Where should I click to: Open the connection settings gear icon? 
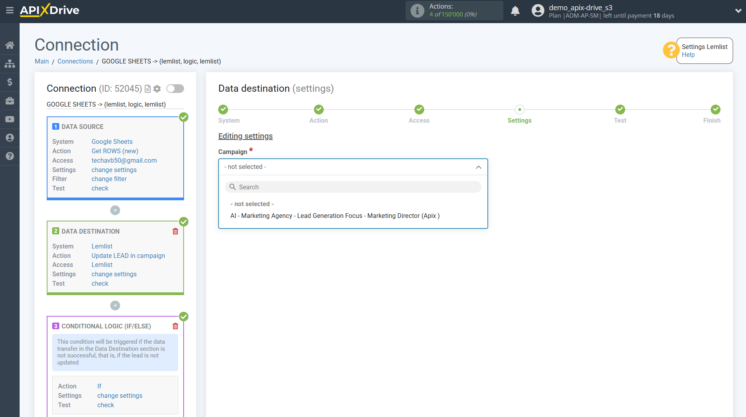pos(157,89)
